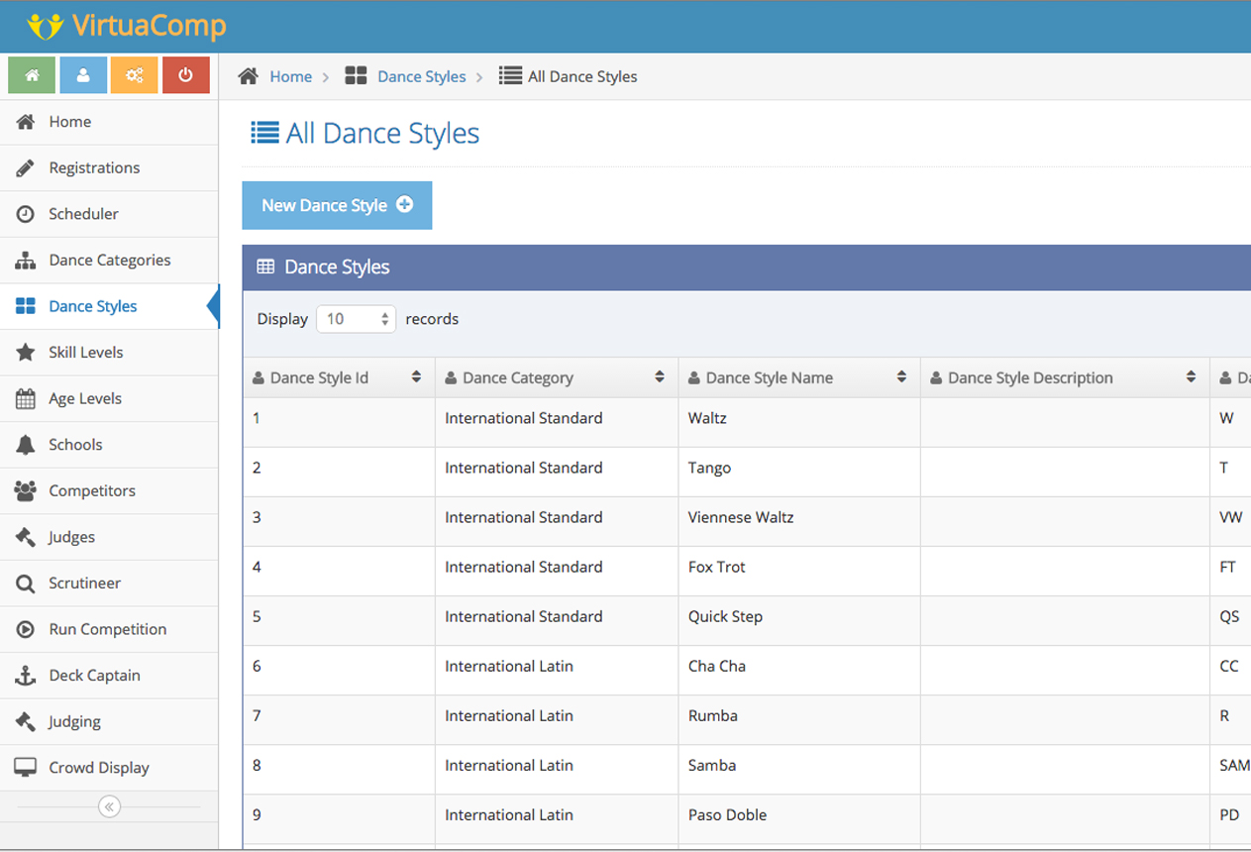Sort by Dance Category column arrows
Image resolution: width=1251 pixels, height=852 pixels.
point(660,377)
